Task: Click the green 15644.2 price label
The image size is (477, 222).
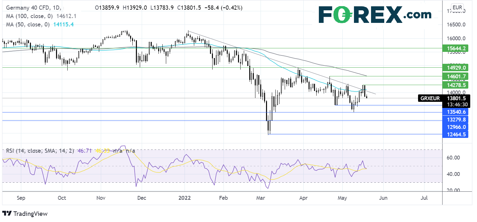Action: 456,48
